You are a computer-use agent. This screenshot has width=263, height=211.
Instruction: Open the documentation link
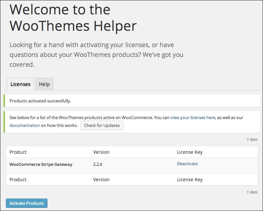pos(25,126)
